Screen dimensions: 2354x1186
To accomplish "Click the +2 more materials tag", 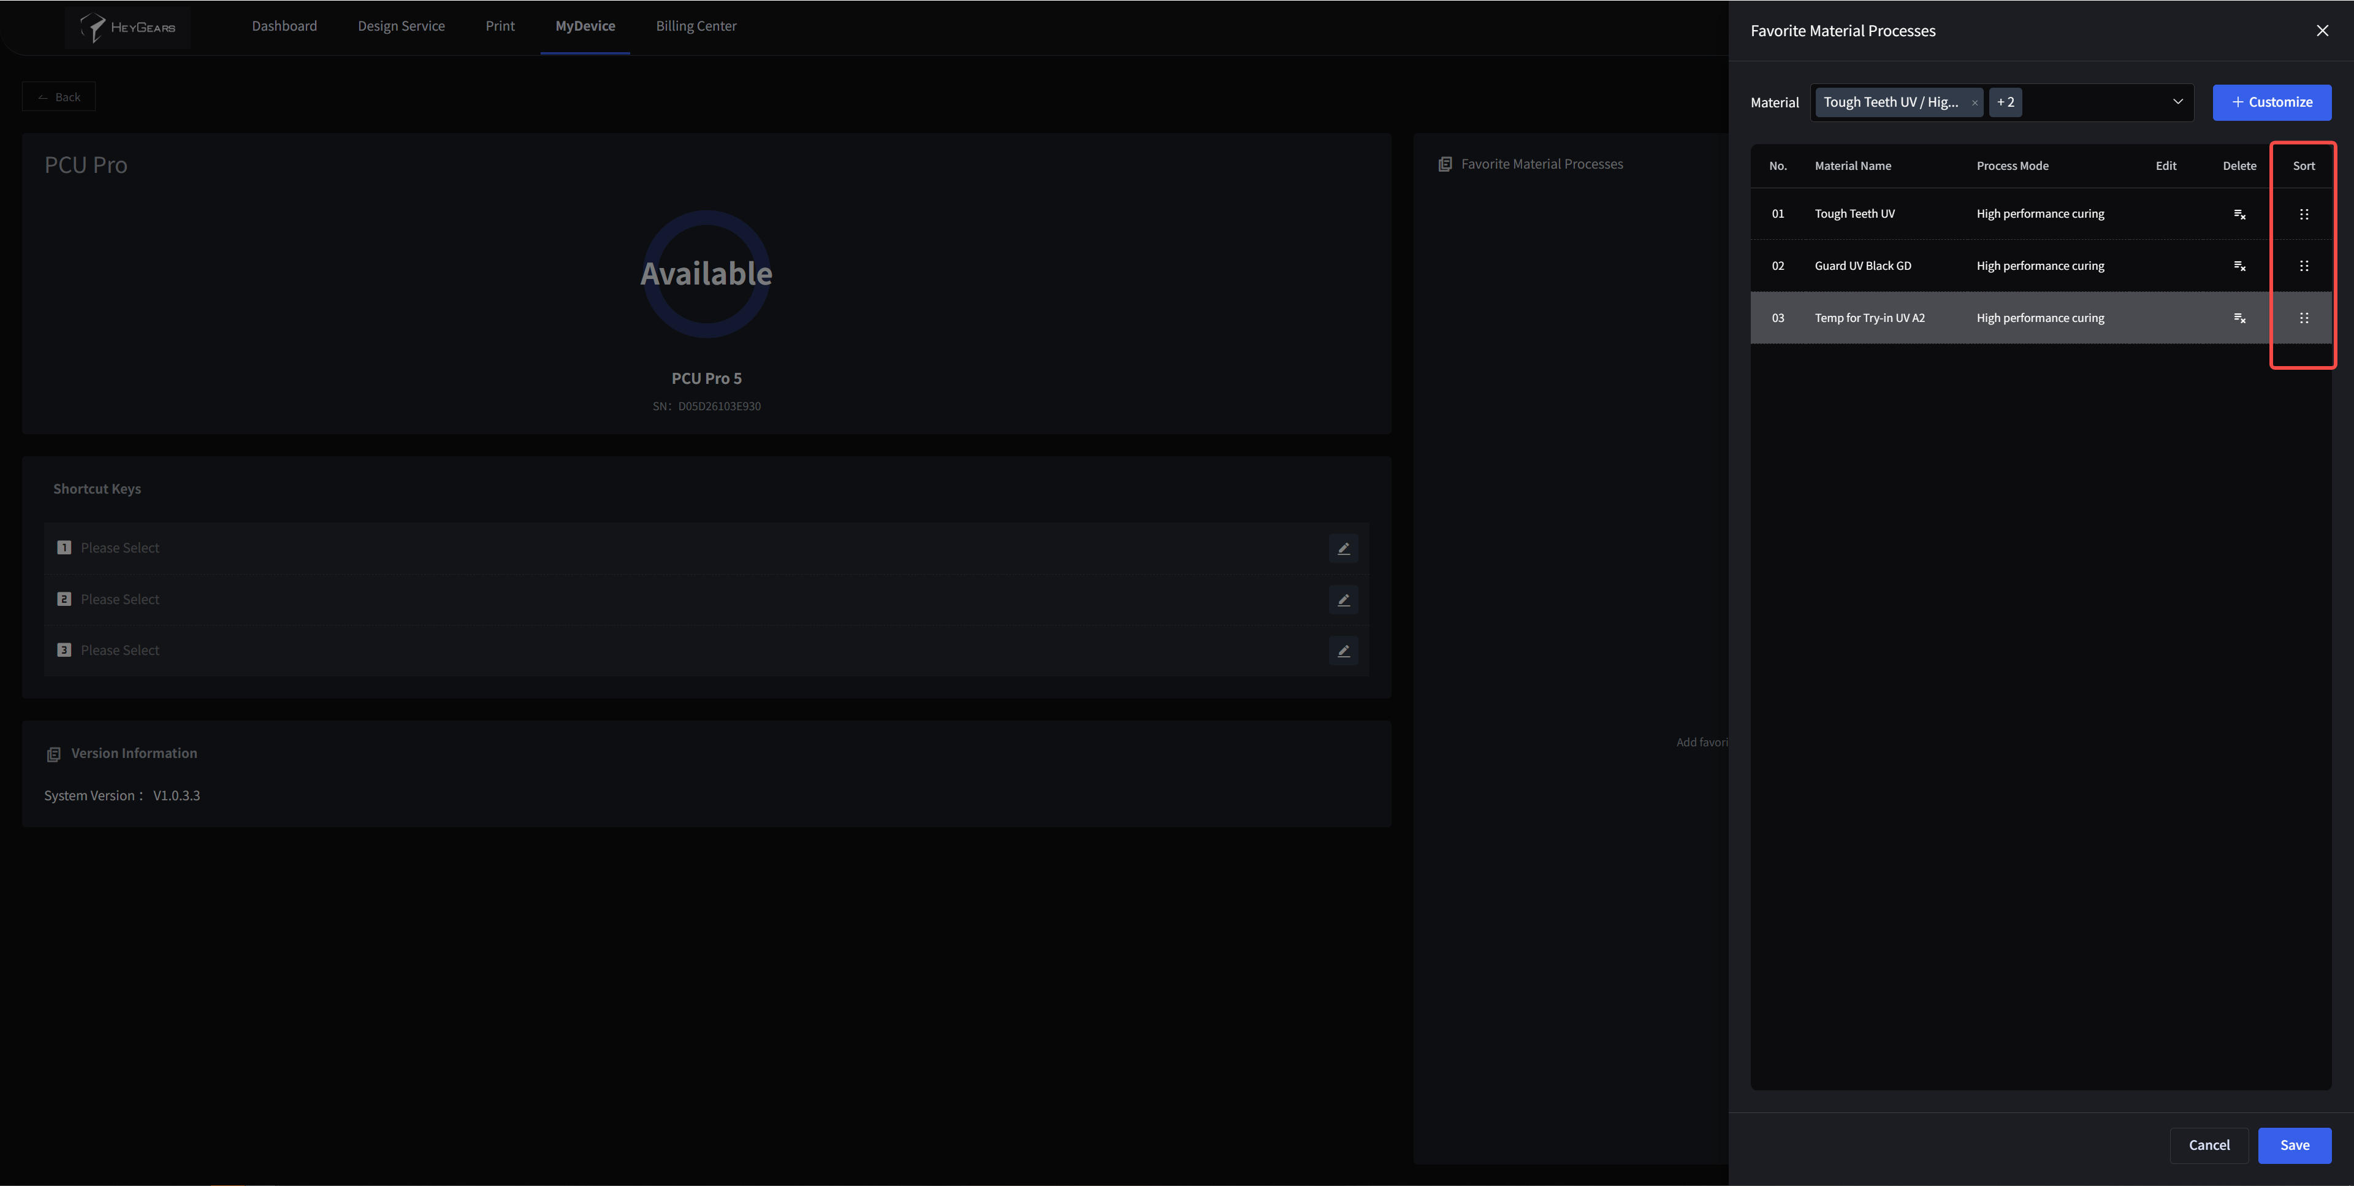I will [x=2006, y=102].
